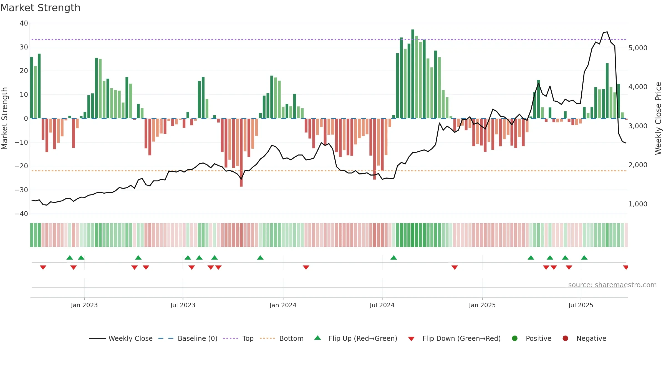Toggle Flip Down (Green→Red) legend entry
Screen dimensions: 666x375
(454, 338)
